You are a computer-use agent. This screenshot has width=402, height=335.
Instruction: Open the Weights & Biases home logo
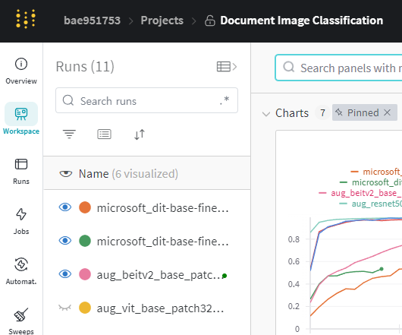[x=26, y=19]
